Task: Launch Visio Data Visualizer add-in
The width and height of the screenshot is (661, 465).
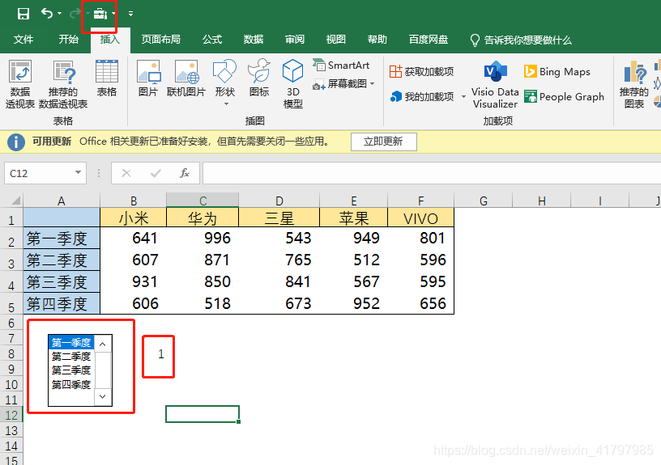Action: [x=495, y=85]
